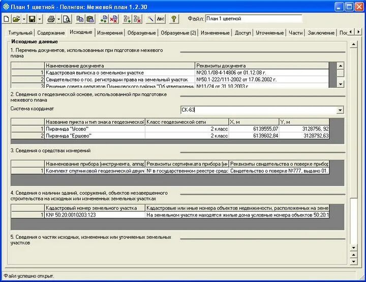The image size is (366, 282).
Task: Save the file with the floppy disk icon
Action: tap(32, 19)
